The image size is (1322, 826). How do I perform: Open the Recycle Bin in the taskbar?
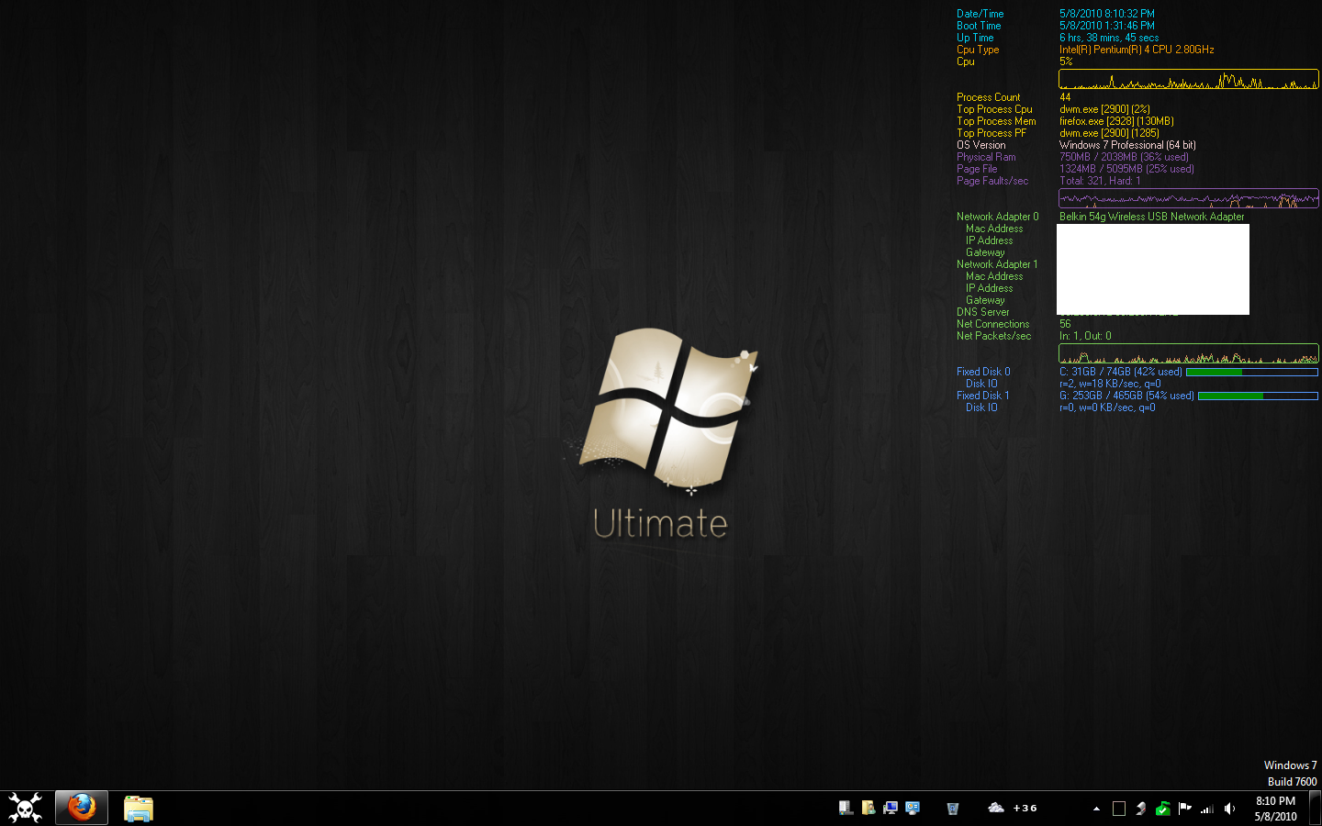click(x=952, y=808)
